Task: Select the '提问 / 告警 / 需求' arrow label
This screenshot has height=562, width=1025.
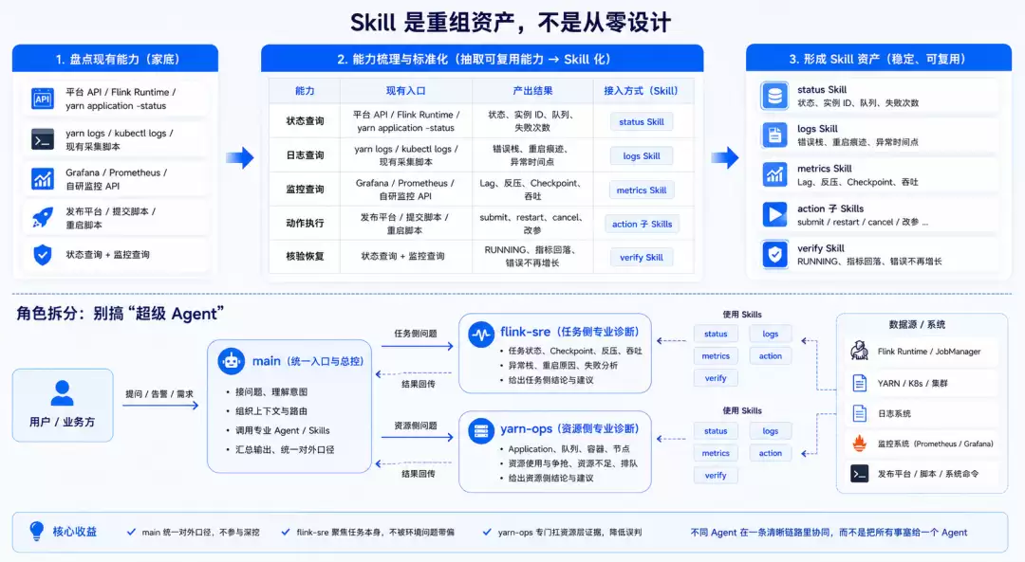Action: 158,393
